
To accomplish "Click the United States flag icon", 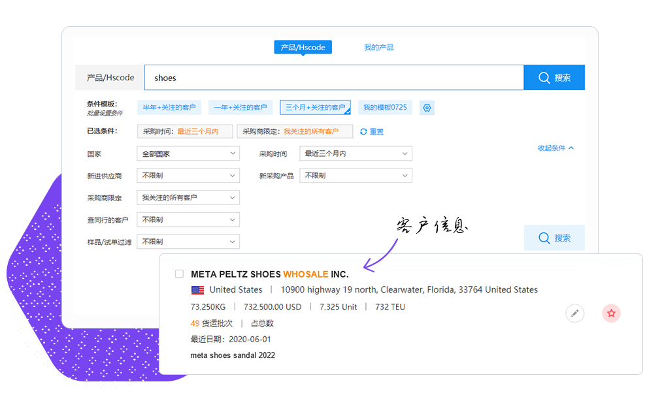I will click(x=197, y=290).
